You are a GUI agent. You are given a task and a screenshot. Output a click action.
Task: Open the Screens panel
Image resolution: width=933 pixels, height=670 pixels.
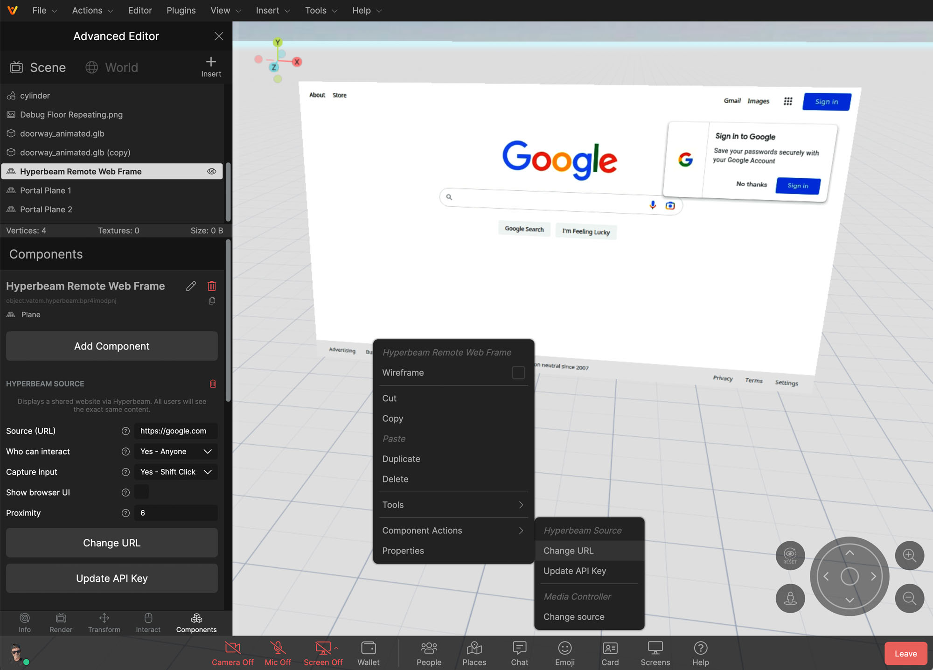coord(655,653)
